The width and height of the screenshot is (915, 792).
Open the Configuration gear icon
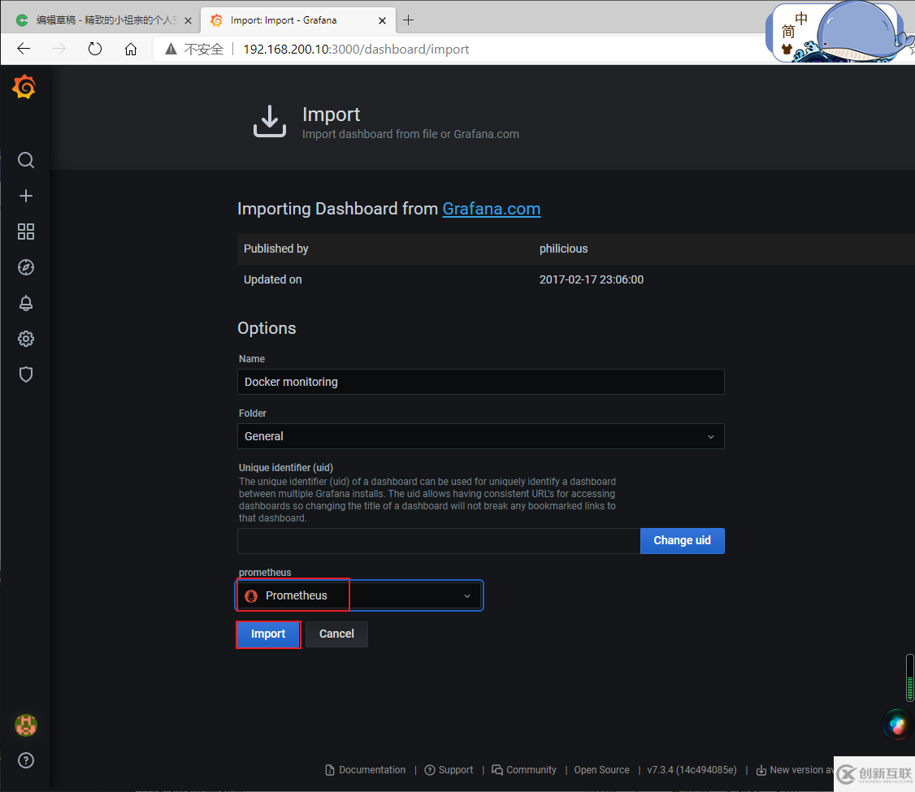click(x=26, y=339)
